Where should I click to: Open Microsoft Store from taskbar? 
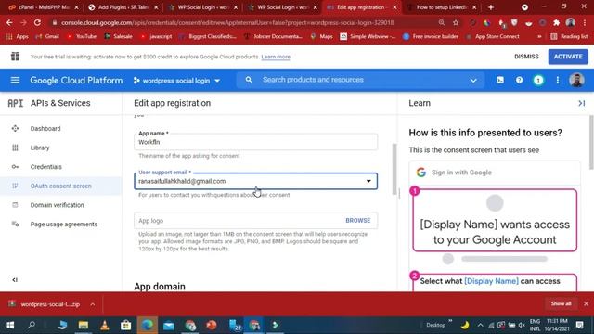126,325
